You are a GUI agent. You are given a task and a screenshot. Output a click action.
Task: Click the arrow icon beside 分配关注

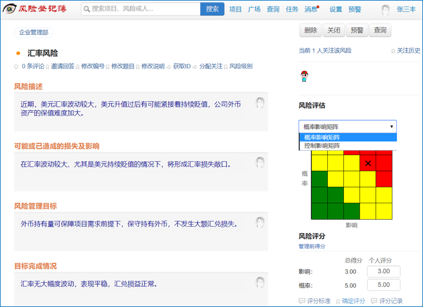coord(195,67)
